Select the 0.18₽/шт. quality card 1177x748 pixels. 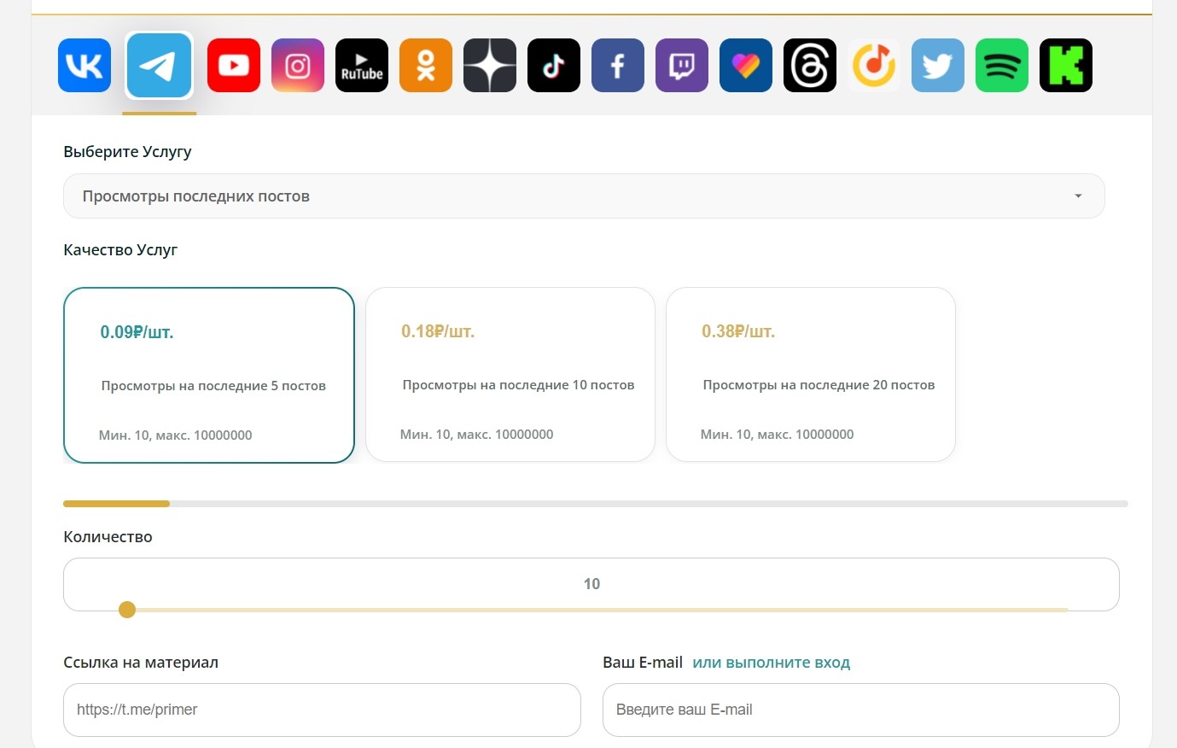coord(510,375)
